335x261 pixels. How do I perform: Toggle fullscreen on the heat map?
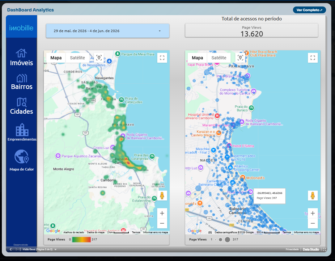(x=162, y=58)
